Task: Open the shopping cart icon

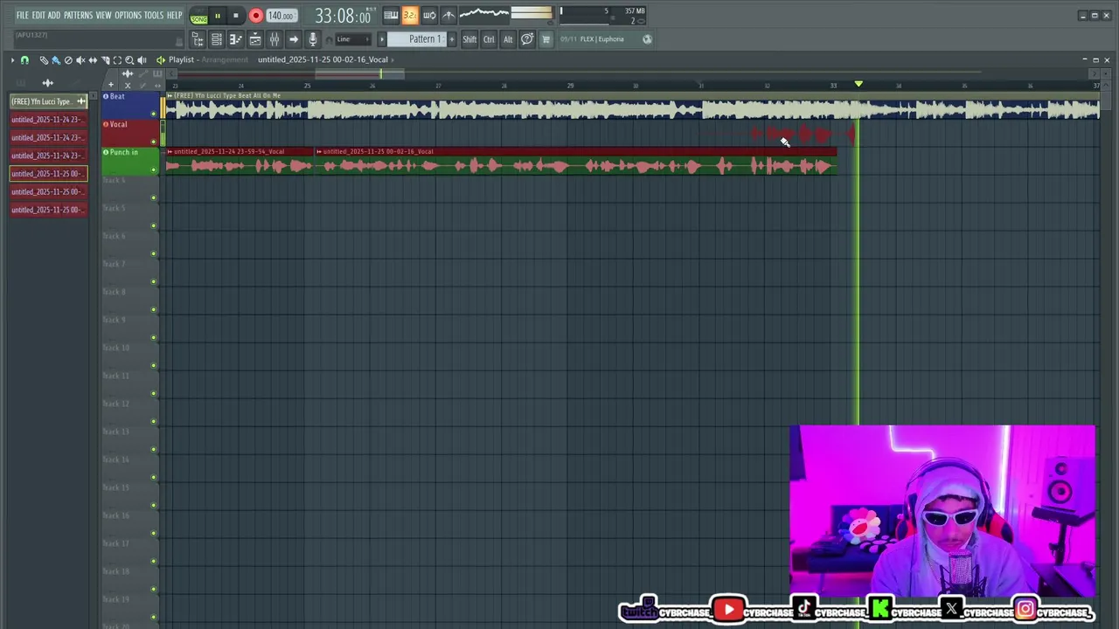Action: pyautogui.click(x=546, y=39)
